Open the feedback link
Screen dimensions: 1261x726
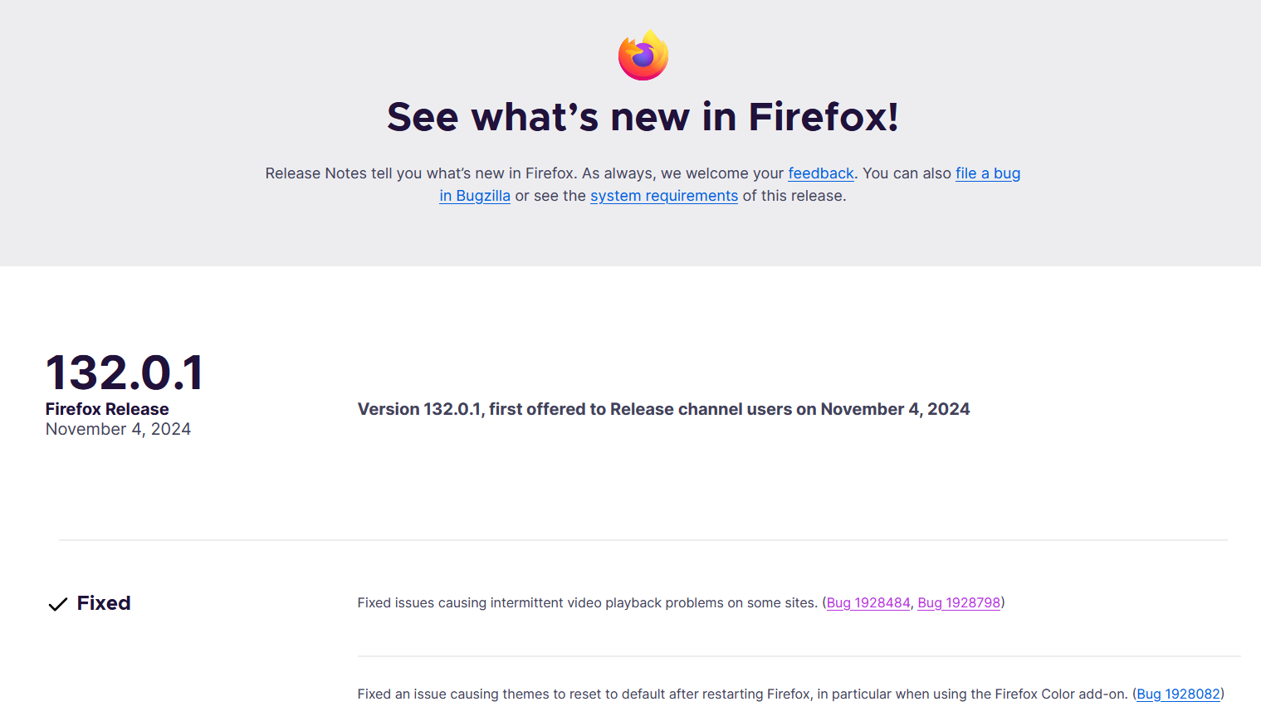pos(820,173)
